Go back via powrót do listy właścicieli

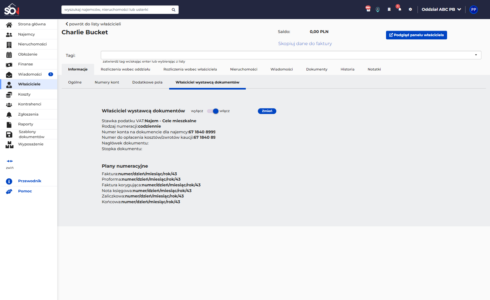pyautogui.click(x=93, y=24)
